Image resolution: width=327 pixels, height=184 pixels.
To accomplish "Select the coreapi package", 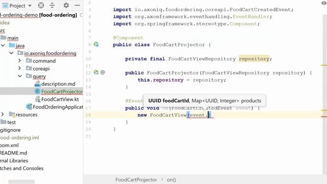I will [x=41, y=68].
